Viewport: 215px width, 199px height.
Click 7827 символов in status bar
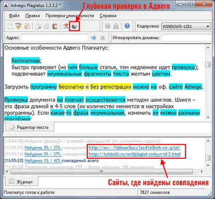click(155, 193)
